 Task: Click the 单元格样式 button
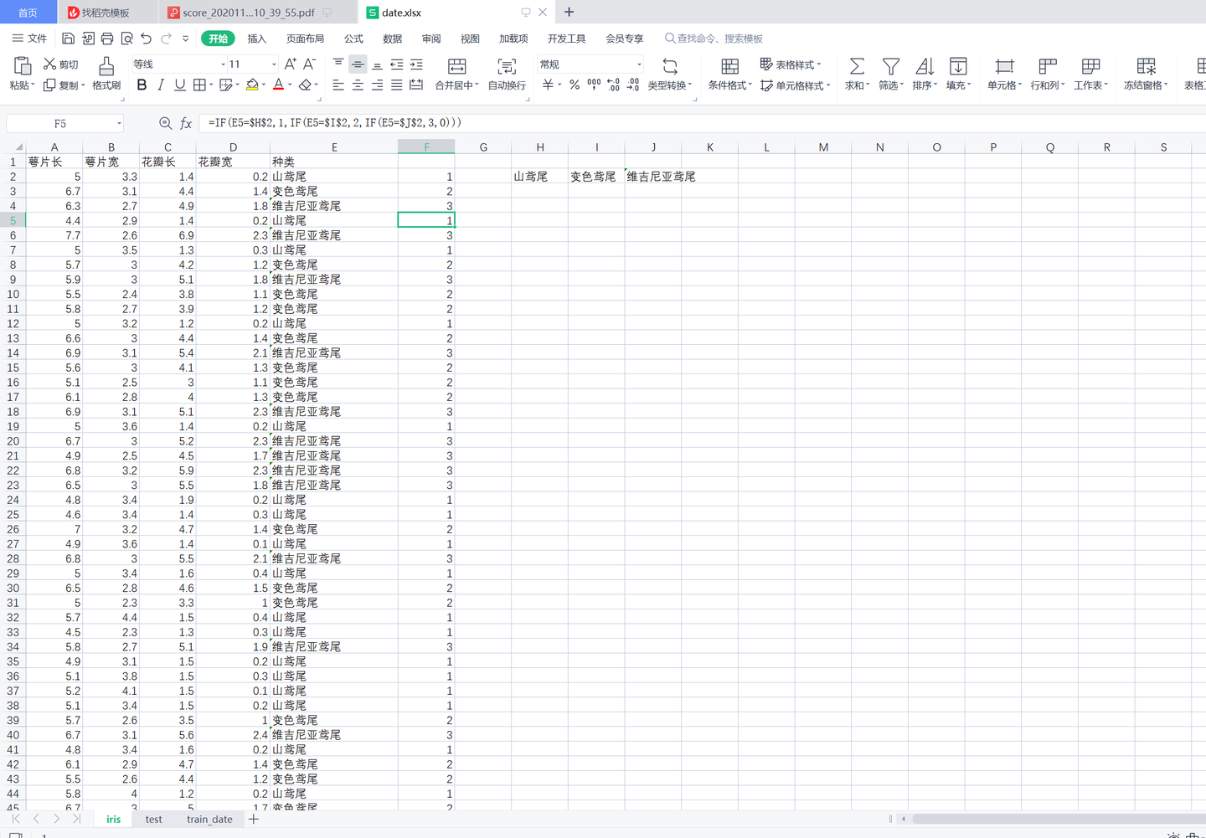(796, 85)
